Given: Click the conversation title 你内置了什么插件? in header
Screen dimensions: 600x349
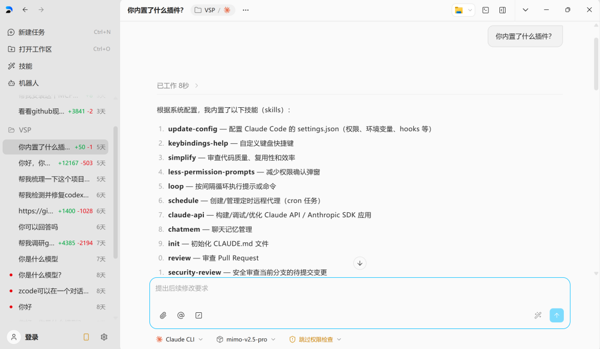Looking at the screenshot, I should pos(156,11).
